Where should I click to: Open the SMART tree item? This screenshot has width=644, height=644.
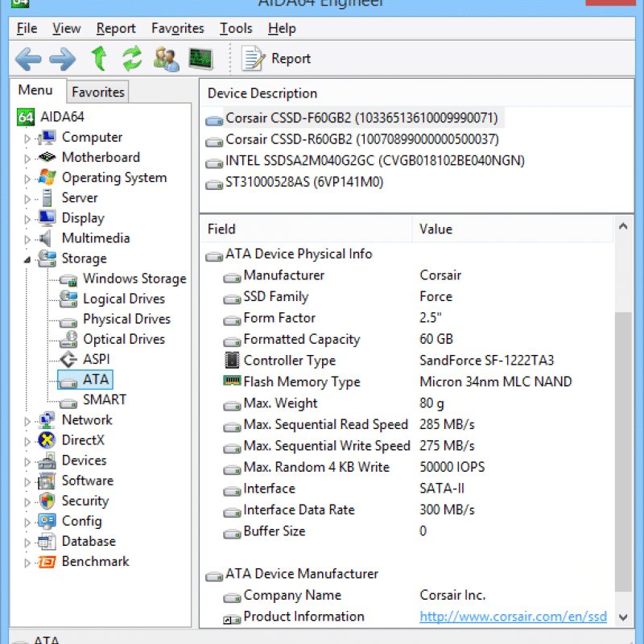coord(93,399)
